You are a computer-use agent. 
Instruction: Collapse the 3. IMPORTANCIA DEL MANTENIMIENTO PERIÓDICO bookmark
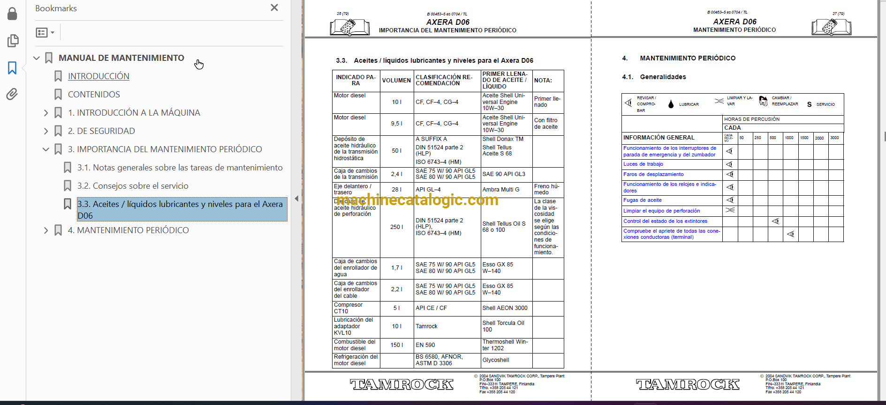(46, 149)
